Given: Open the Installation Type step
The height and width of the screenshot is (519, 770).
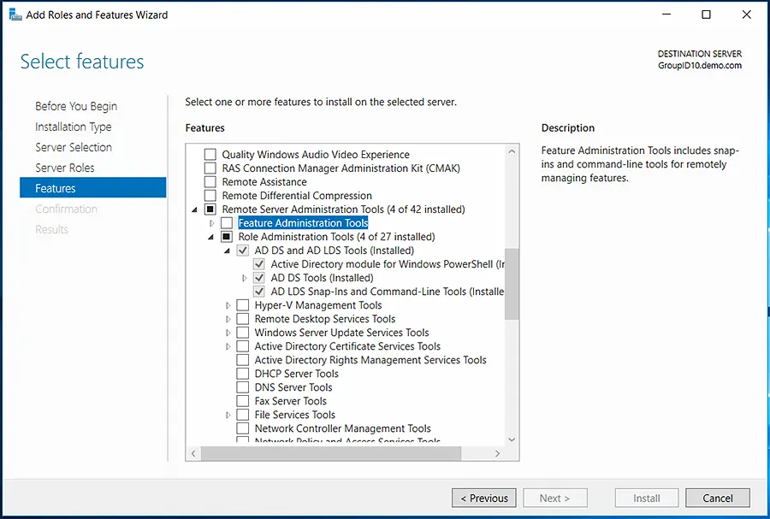Looking at the screenshot, I should (x=74, y=127).
